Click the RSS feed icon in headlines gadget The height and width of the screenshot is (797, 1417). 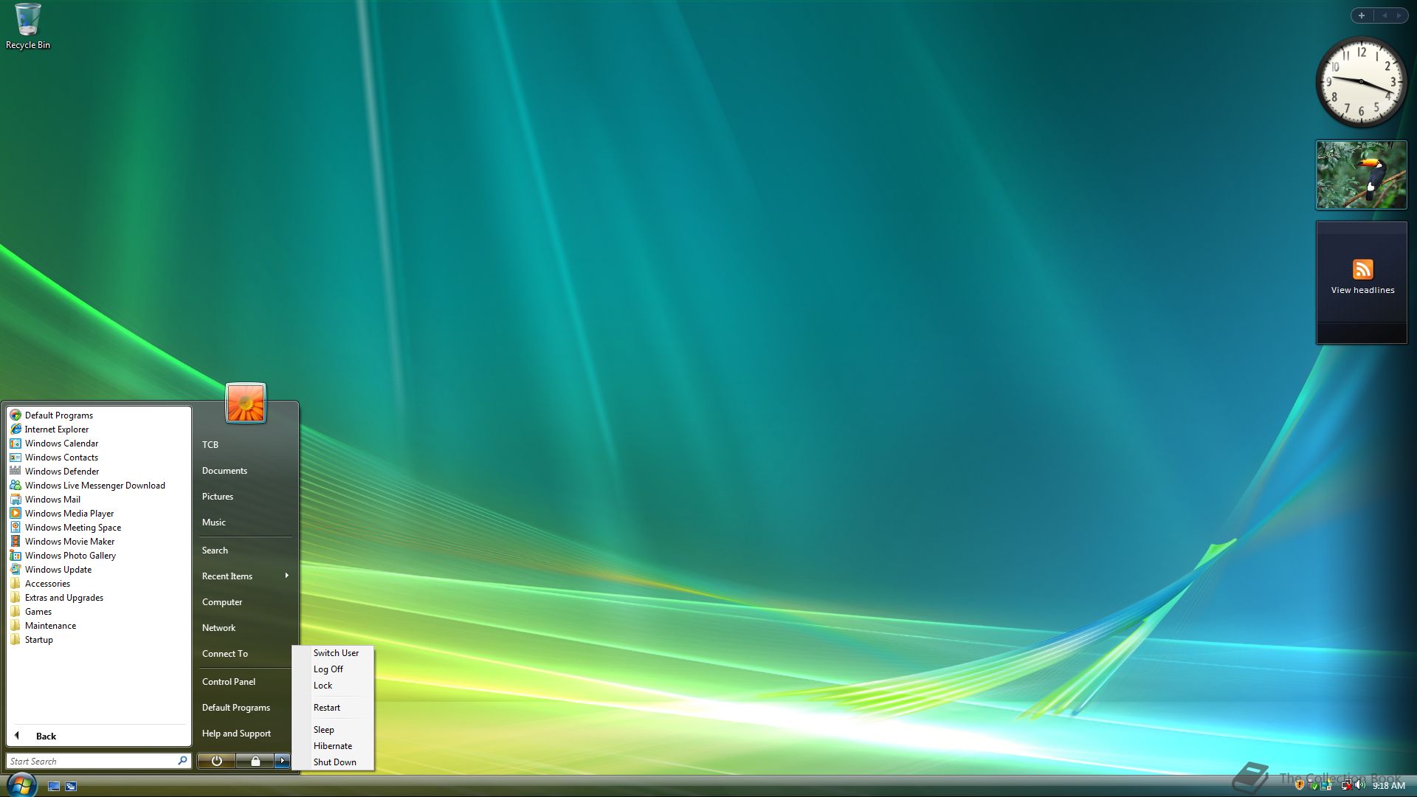pyautogui.click(x=1362, y=269)
